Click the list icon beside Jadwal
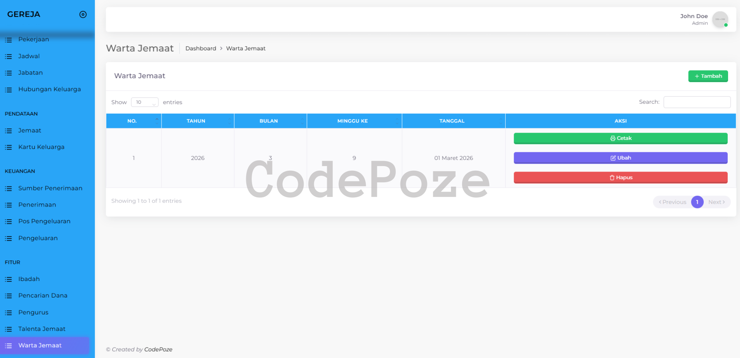740x358 pixels. coord(8,56)
